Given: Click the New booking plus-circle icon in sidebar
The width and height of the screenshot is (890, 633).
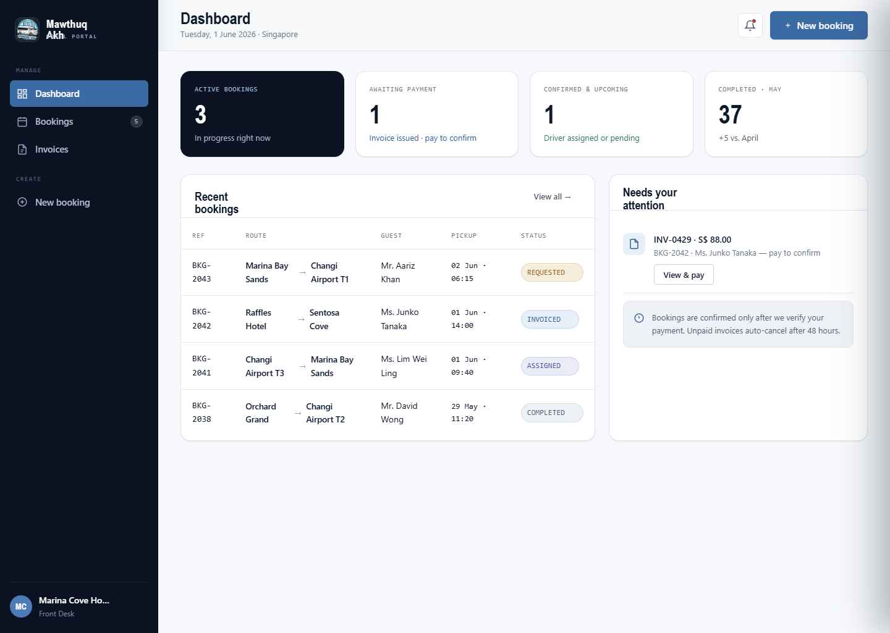Looking at the screenshot, I should [22, 202].
